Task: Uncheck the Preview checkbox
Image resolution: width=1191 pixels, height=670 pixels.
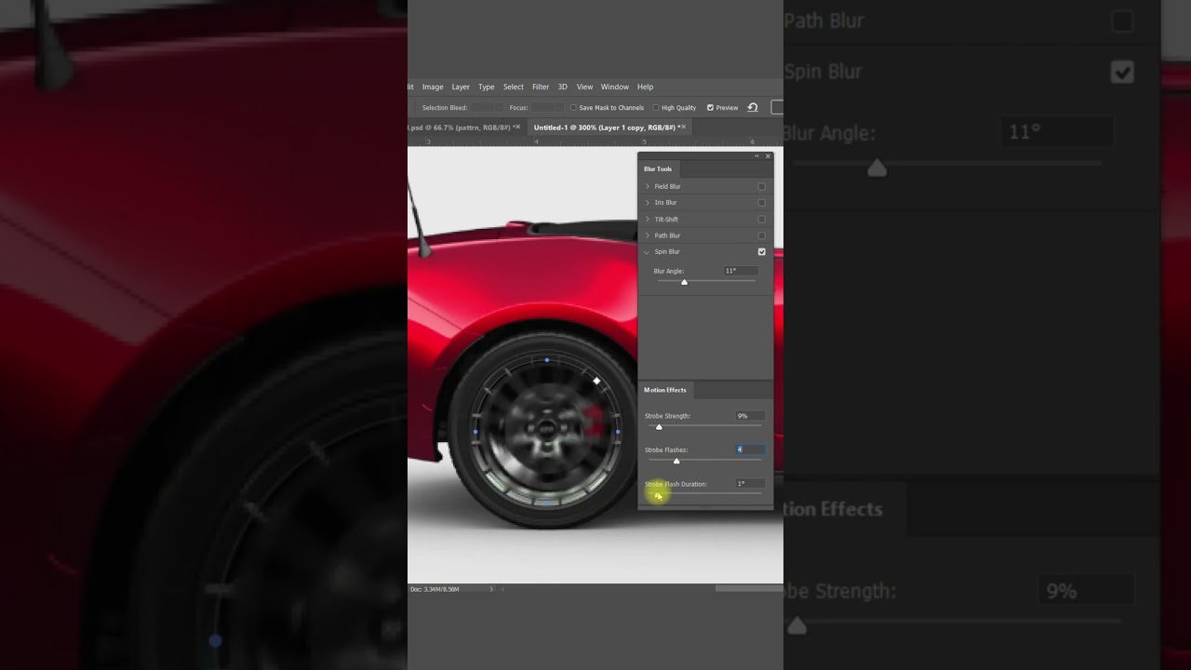Action: point(710,108)
